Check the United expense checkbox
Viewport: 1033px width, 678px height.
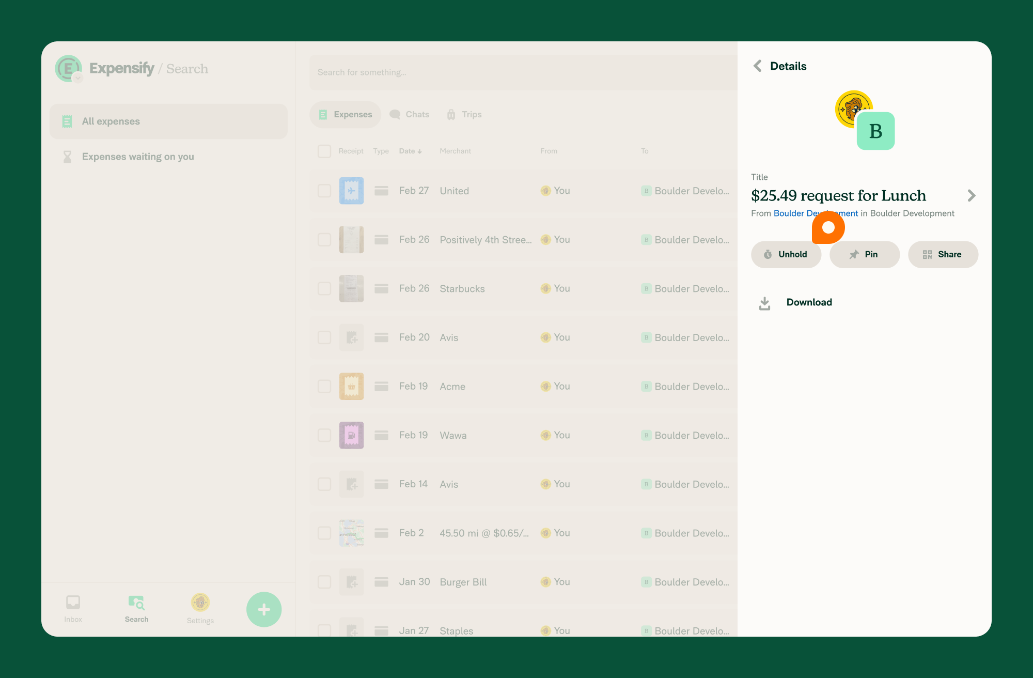pyautogui.click(x=324, y=191)
